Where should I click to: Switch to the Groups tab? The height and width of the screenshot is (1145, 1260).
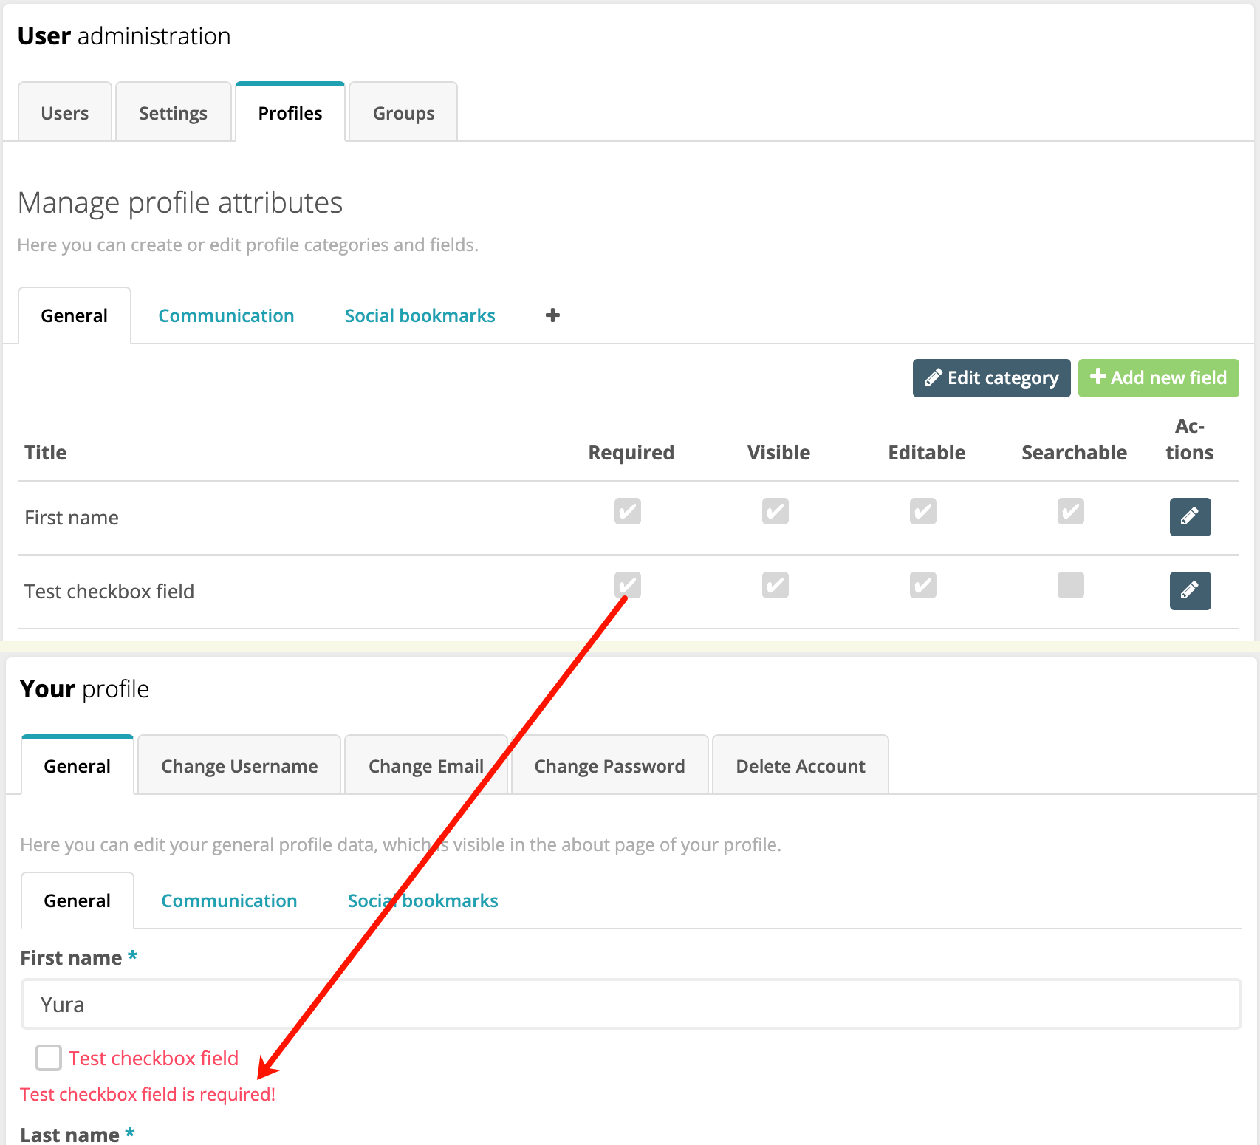(403, 112)
